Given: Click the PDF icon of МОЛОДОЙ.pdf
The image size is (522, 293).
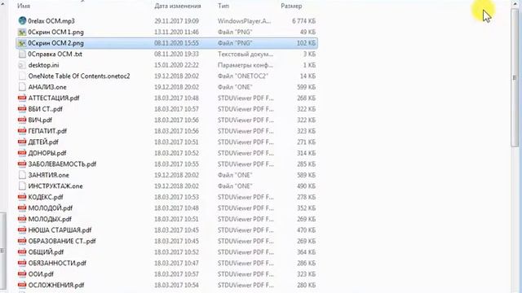Looking at the screenshot, I should coord(22,208).
